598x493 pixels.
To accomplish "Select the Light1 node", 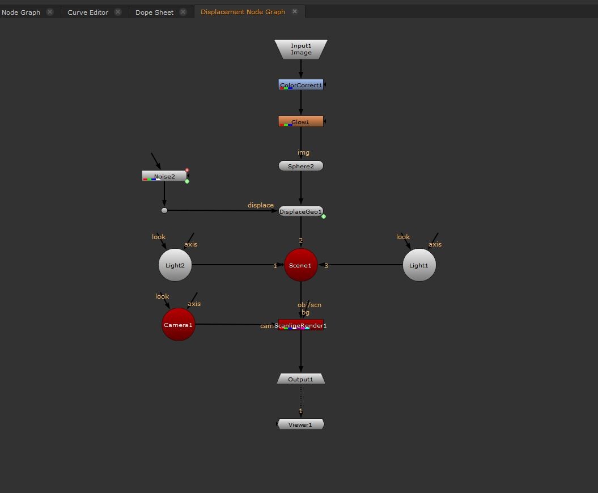I will tap(418, 265).
